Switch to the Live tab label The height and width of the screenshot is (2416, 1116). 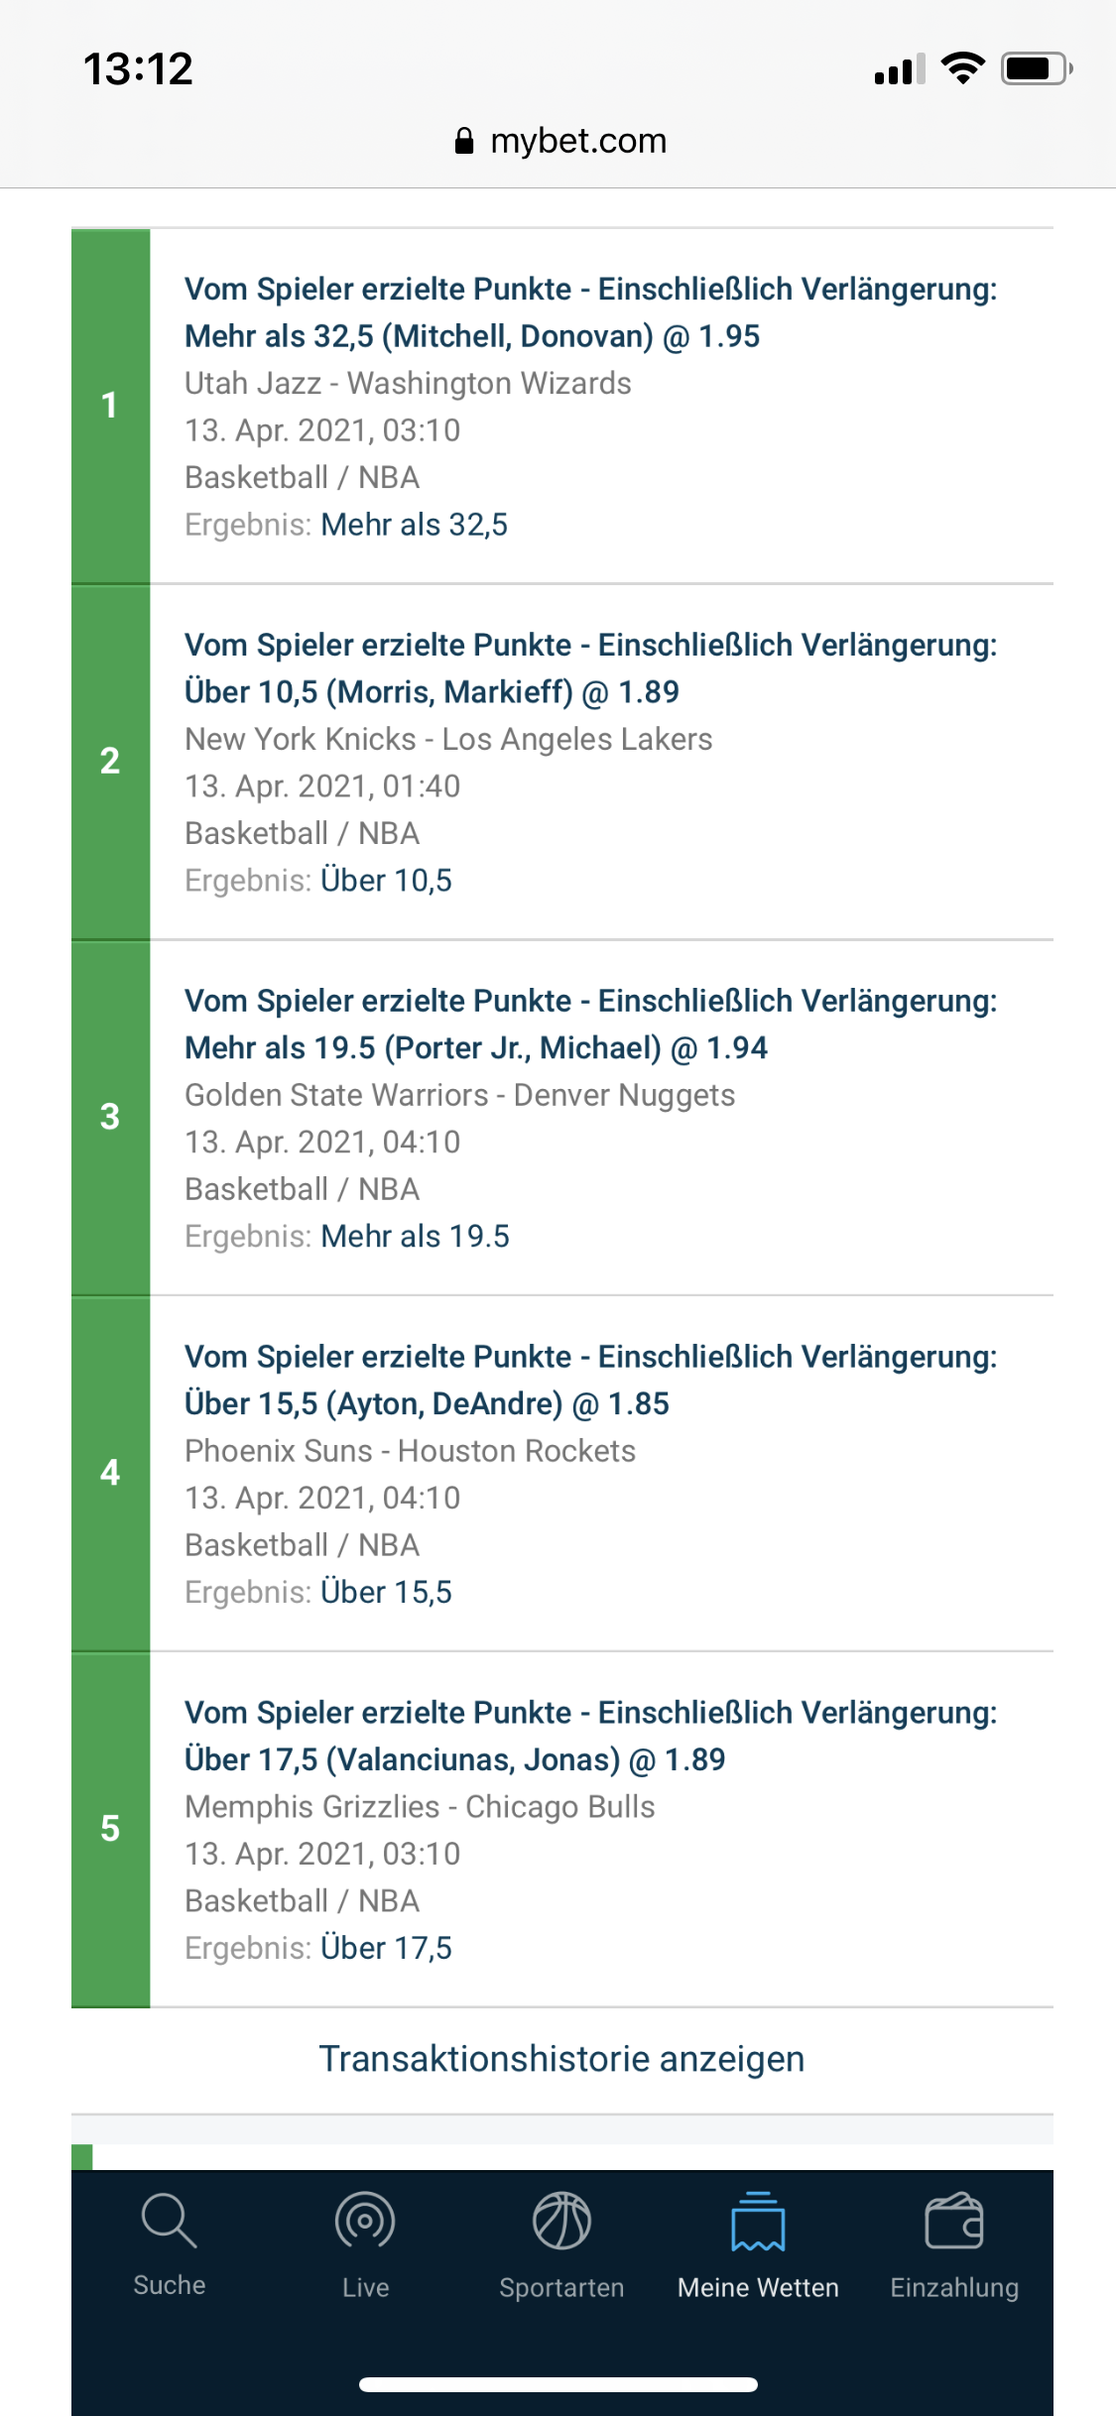(365, 2287)
